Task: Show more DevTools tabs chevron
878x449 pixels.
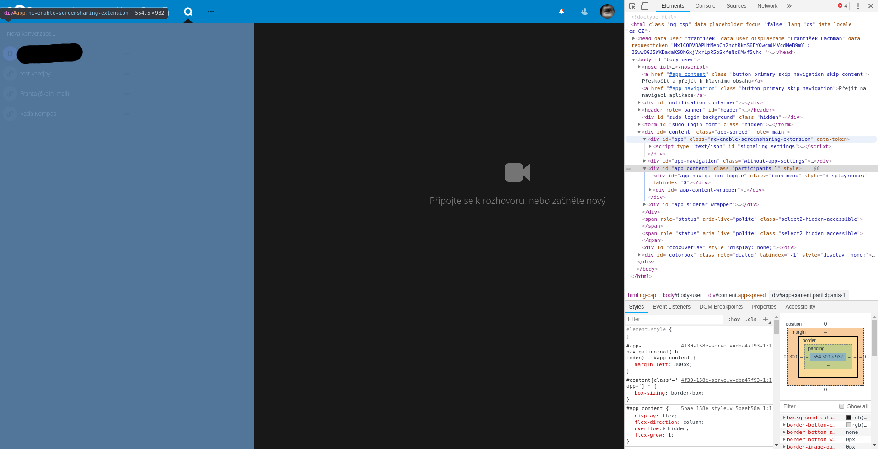Action: pos(789,6)
